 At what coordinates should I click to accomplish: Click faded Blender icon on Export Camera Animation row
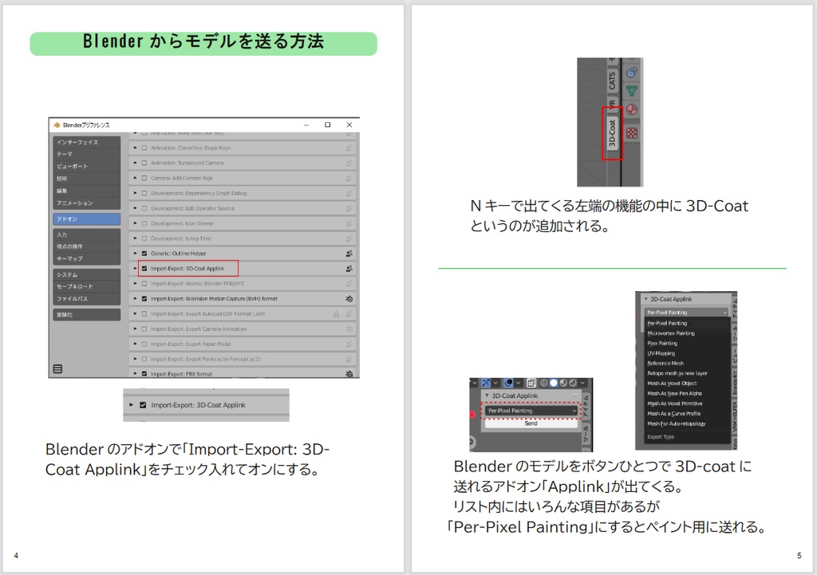(349, 329)
